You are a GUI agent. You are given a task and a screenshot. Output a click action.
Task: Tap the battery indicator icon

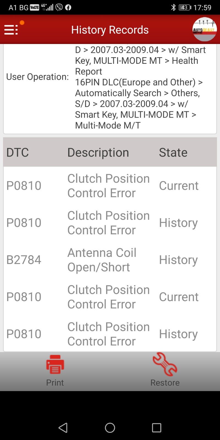pos(185,7)
